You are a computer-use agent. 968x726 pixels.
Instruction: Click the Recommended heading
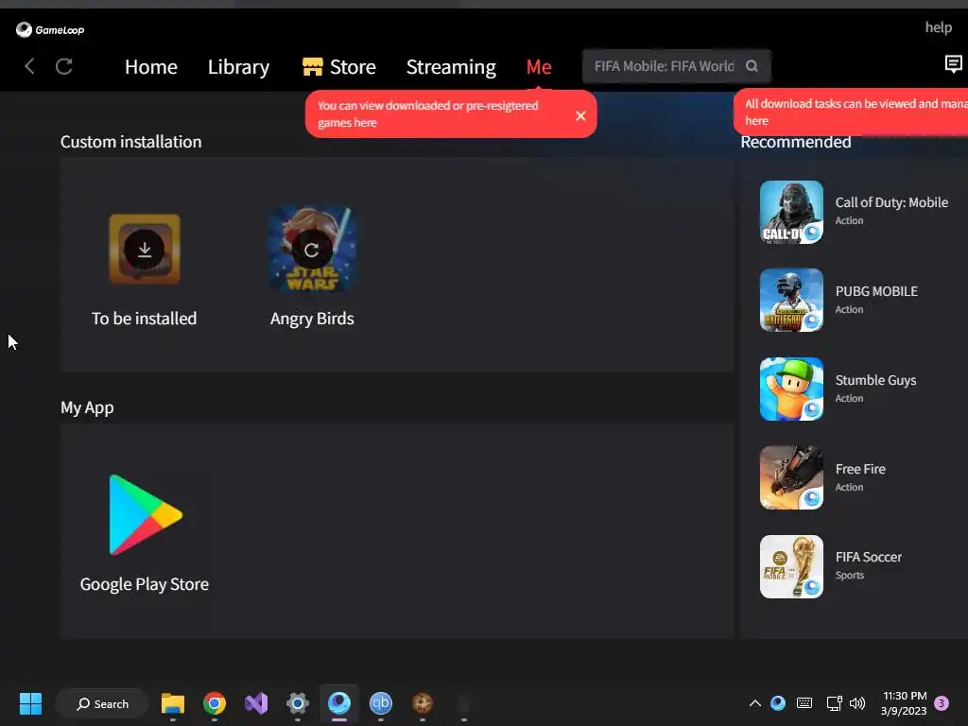coord(795,142)
